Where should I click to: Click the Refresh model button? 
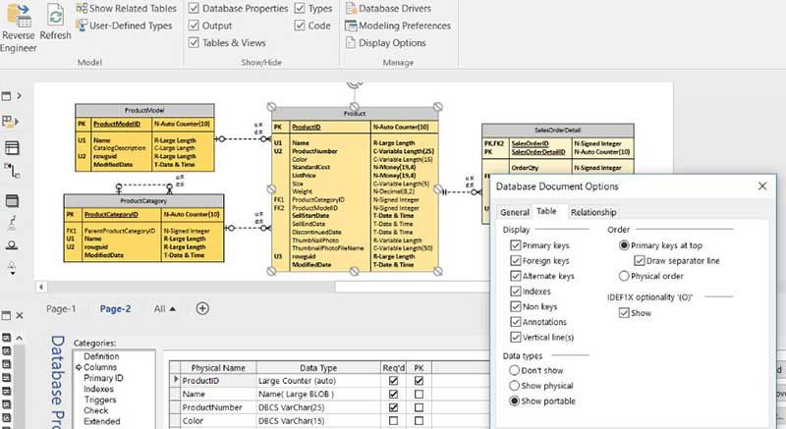pyautogui.click(x=55, y=23)
